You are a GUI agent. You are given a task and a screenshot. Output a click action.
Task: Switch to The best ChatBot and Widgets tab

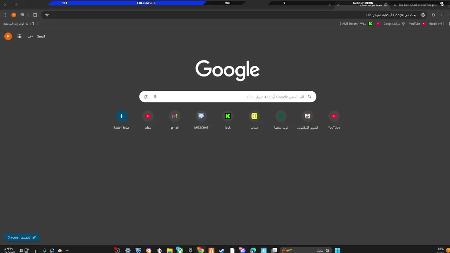418,5
